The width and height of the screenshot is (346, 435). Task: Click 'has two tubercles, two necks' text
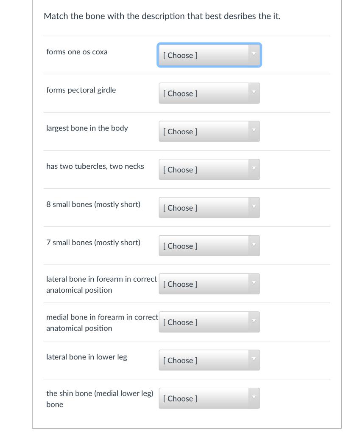(95, 167)
